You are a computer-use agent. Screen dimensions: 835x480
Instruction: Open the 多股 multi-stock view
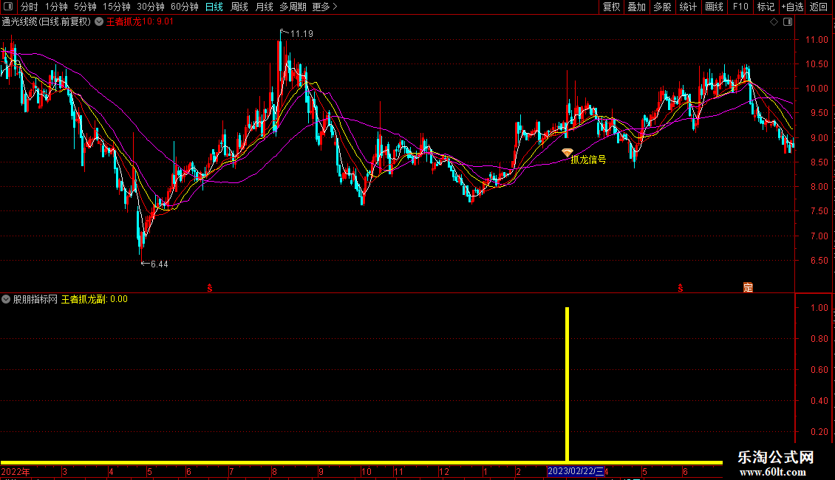coord(662,7)
